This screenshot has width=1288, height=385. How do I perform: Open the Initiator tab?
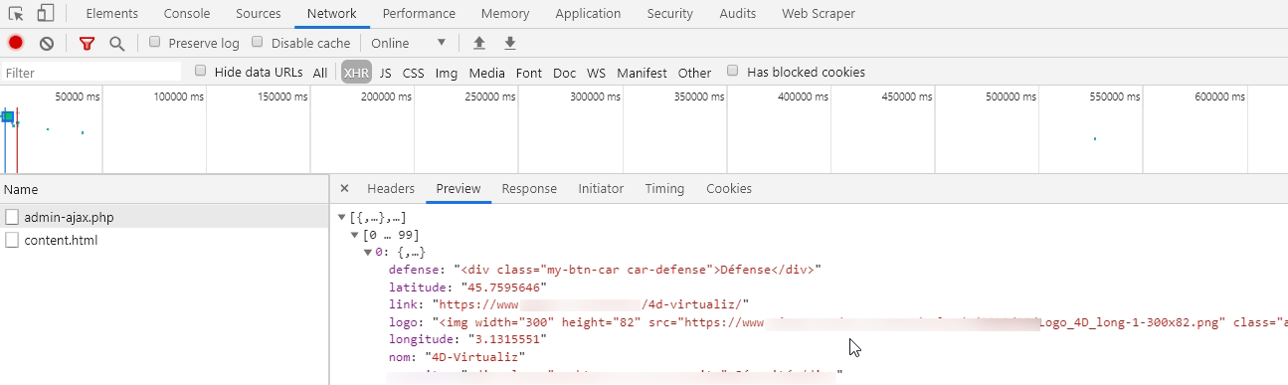(x=601, y=188)
